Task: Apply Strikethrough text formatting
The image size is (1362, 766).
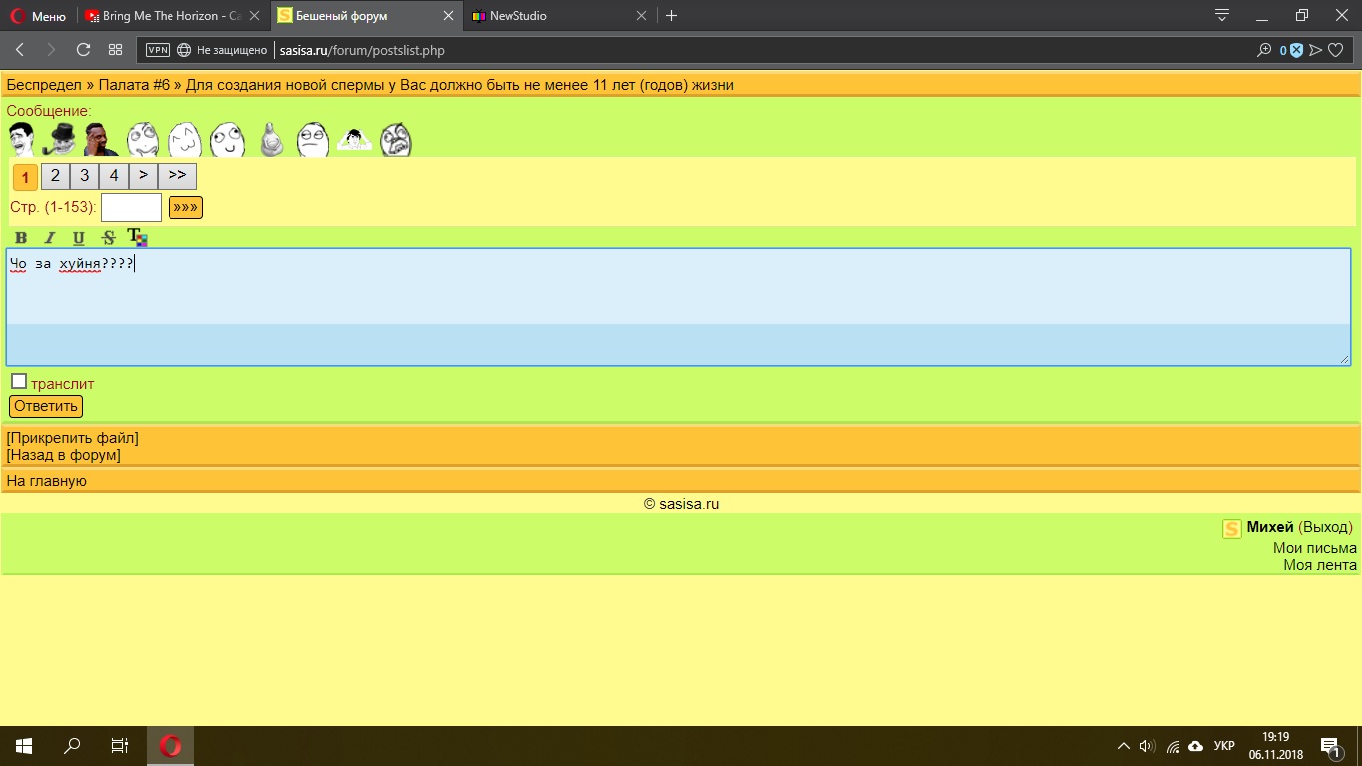Action: (109, 238)
